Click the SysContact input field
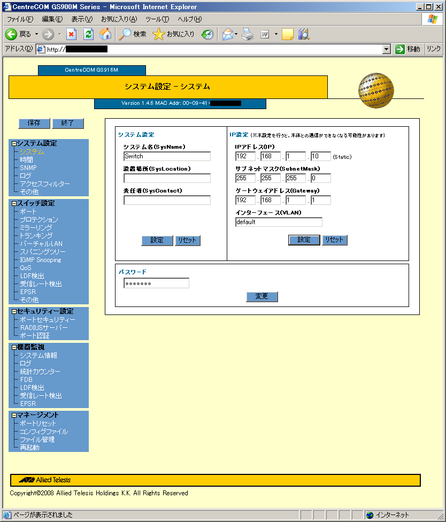Image resolution: width=446 pixels, height=522 pixels. pyautogui.click(x=167, y=200)
